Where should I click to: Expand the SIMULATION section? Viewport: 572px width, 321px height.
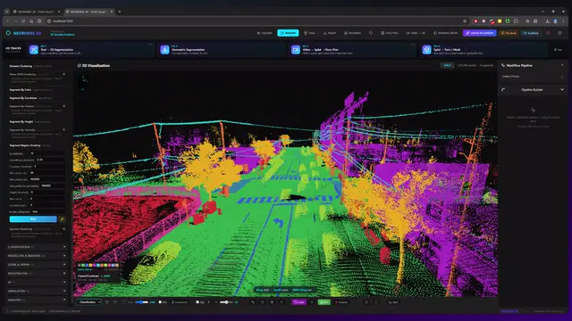click(x=36, y=291)
